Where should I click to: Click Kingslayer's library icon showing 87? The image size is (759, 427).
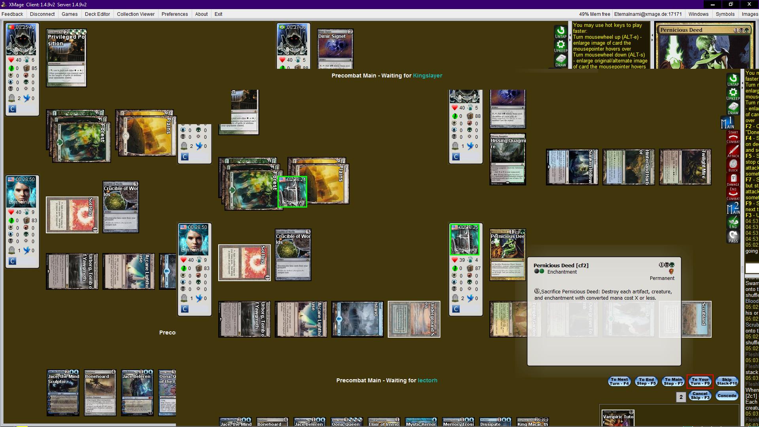pos(470,268)
